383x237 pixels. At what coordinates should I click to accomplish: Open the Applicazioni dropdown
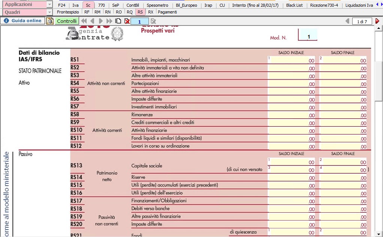(x=50, y=4)
